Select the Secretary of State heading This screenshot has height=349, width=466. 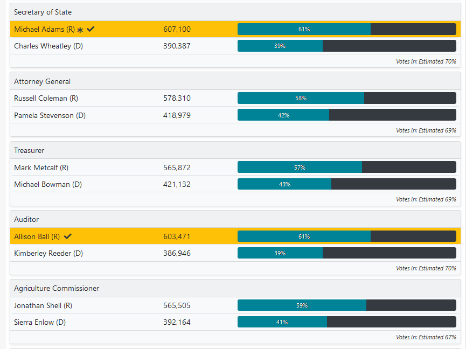point(43,12)
